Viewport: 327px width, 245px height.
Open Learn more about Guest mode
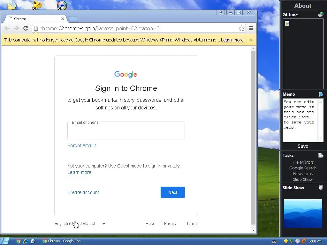(x=79, y=172)
